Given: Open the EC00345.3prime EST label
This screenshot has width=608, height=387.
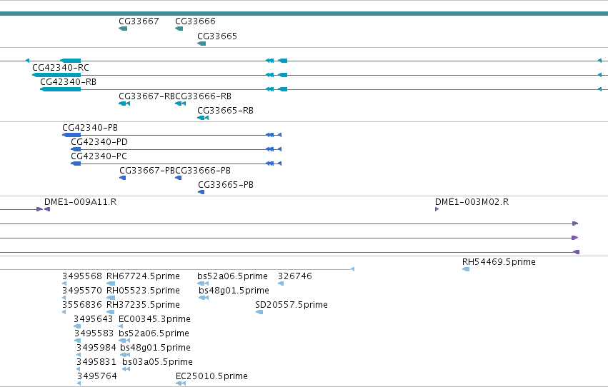Looking at the screenshot, I should (x=154, y=320).
